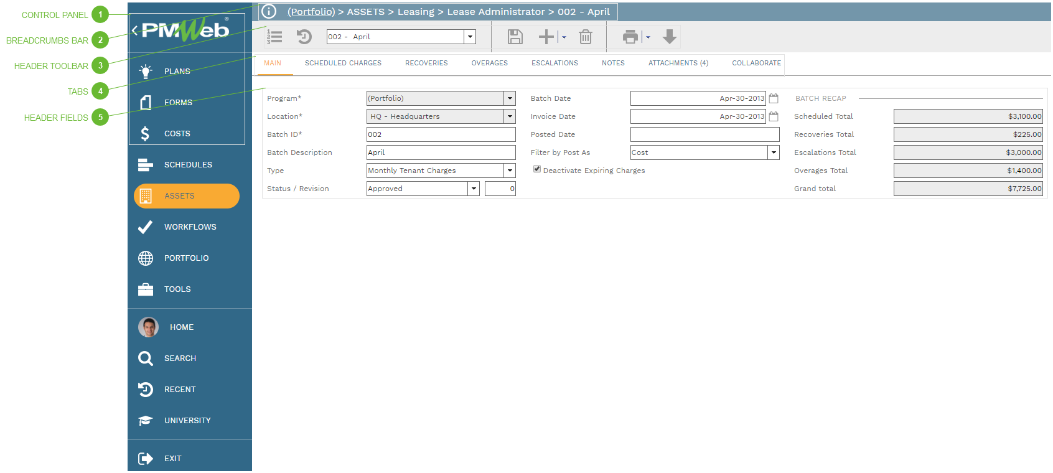This screenshot has height=473, width=1053.
Task: Click the Posted Date input field
Action: tap(704, 134)
